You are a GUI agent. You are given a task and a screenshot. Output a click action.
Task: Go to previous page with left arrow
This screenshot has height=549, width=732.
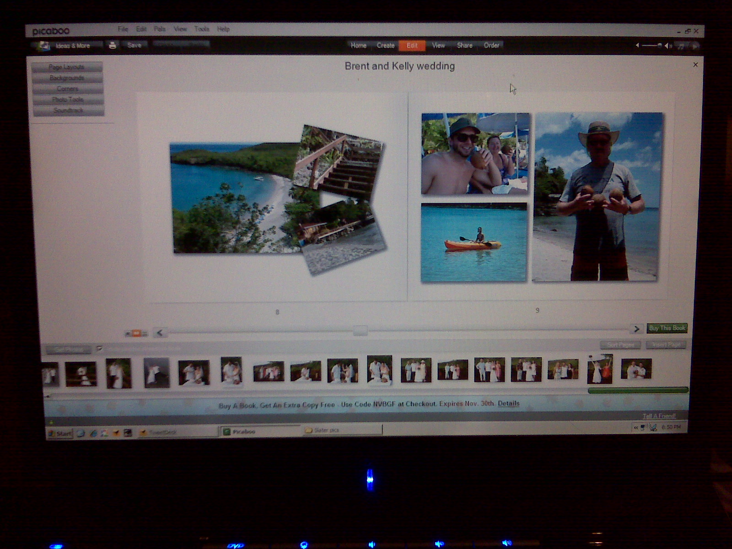(x=160, y=333)
